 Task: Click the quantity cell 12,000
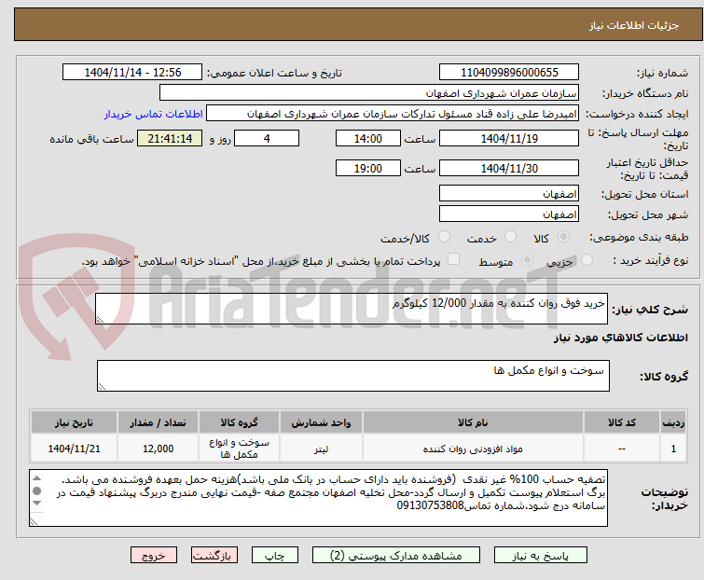click(158, 449)
